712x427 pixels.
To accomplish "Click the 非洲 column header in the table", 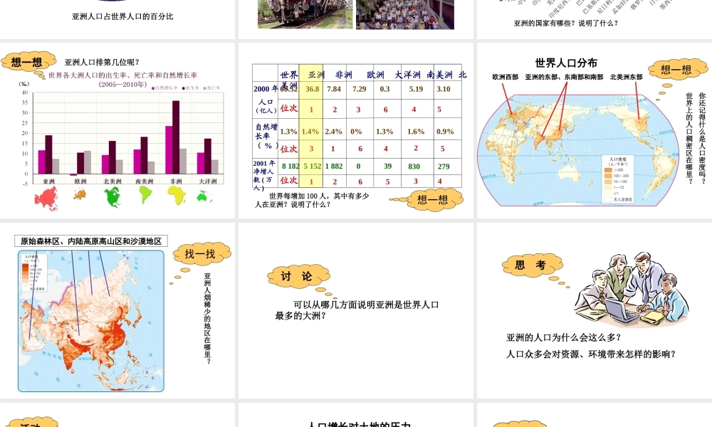I will click(344, 75).
